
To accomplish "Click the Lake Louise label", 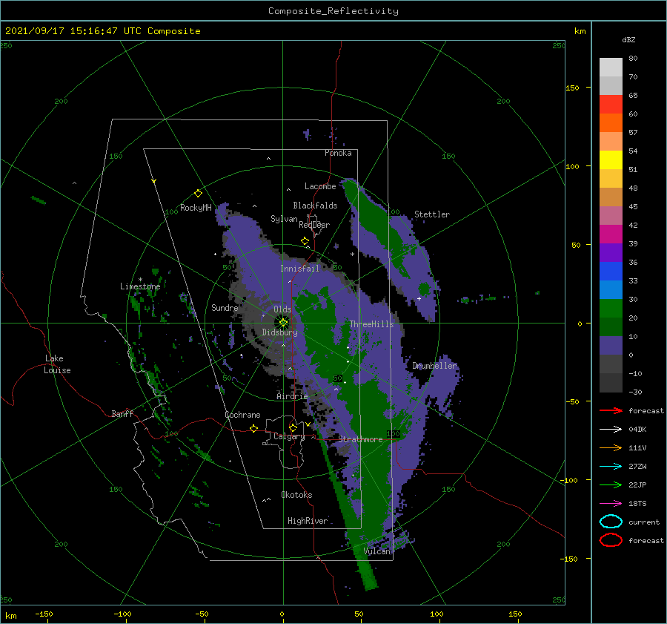I will [x=57, y=364].
